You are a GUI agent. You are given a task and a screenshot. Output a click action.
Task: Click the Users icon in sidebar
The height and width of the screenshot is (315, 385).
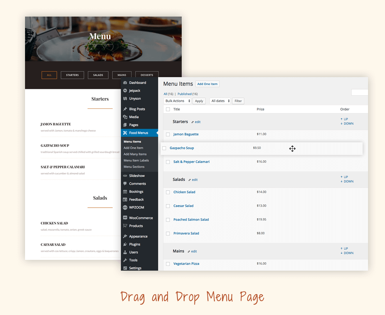tap(125, 252)
